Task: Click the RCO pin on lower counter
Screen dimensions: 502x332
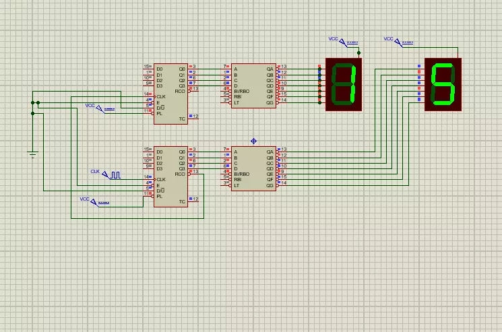Action: [x=180, y=174]
